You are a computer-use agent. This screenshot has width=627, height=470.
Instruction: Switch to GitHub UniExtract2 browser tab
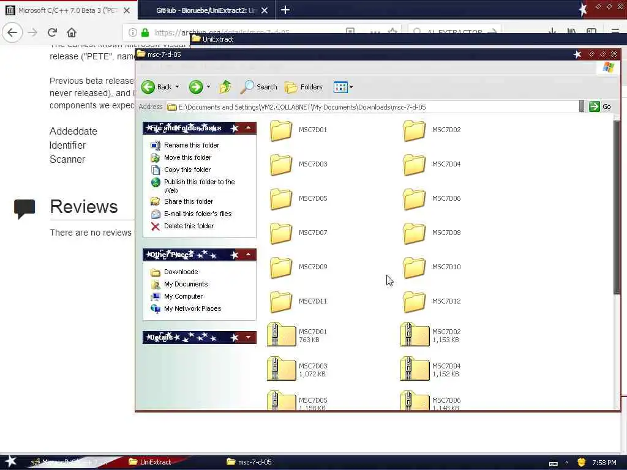pos(206,10)
